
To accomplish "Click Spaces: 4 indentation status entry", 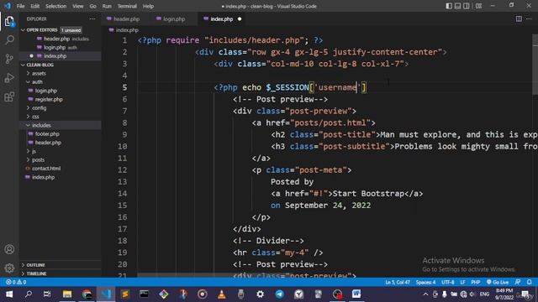I will tap(425, 282).
